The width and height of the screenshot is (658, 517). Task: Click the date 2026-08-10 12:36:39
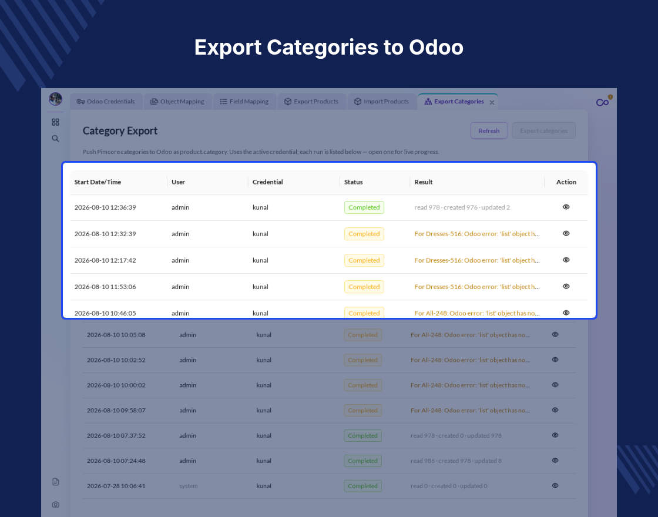tap(105, 207)
